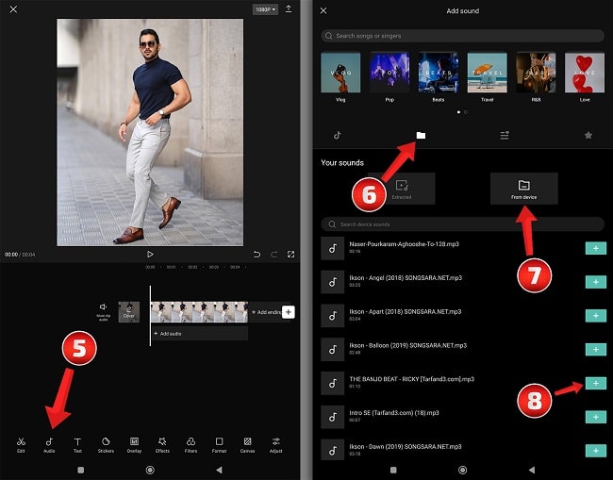Image resolution: width=613 pixels, height=480 pixels.
Task: Add Ikson - Apart (2018) track with plus
Action: [596, 315]
